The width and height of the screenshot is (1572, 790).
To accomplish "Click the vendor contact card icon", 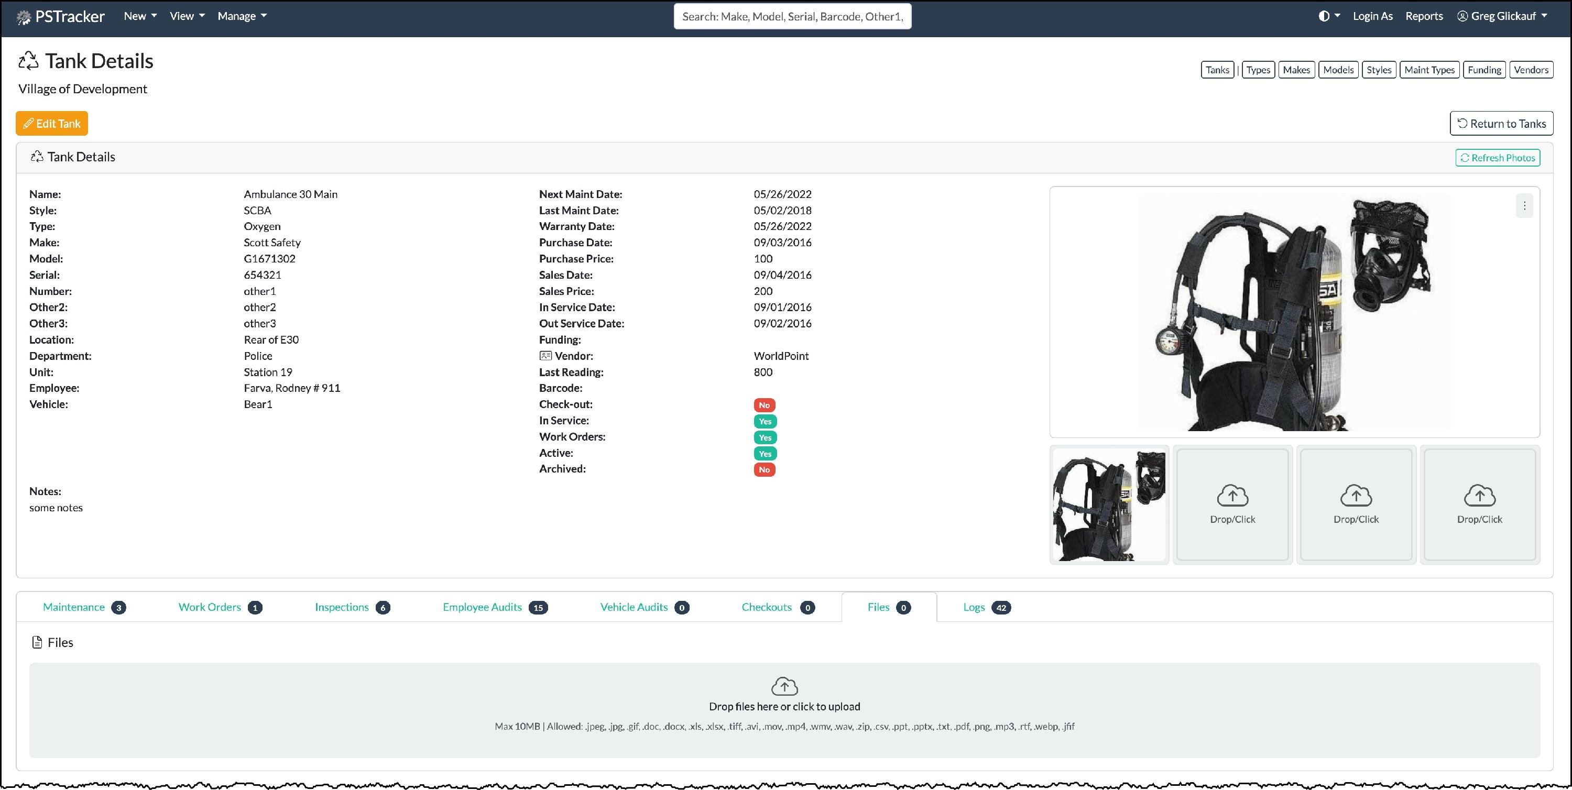I will click(x=545, y=356).
